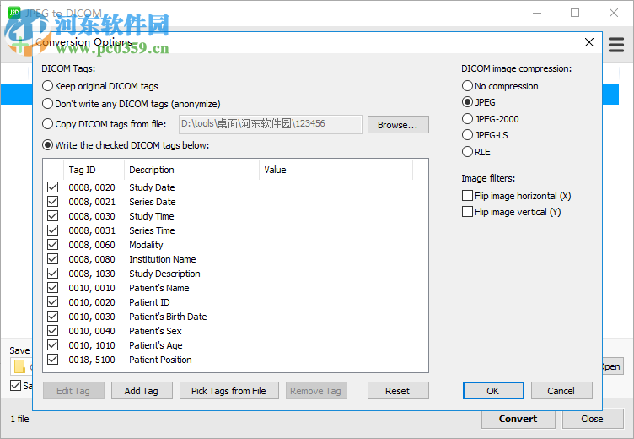Select tag ID 0010, 1010
The image size is (634, 439).
pos(92,345)
